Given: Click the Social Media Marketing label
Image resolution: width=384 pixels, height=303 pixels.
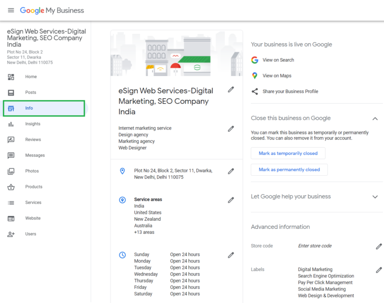Looking at the screenshot, I should coord(322,289).
